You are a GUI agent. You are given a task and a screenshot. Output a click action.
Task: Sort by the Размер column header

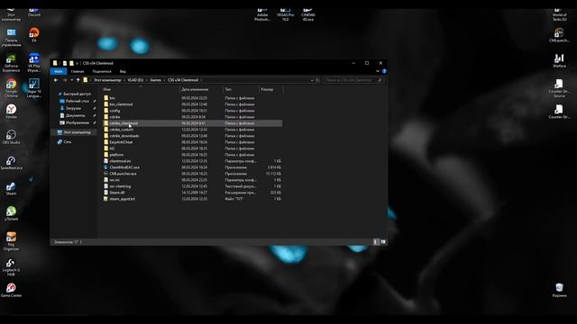270,89
